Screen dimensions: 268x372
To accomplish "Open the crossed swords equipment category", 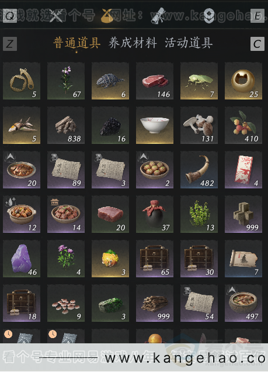I will 56,16.
